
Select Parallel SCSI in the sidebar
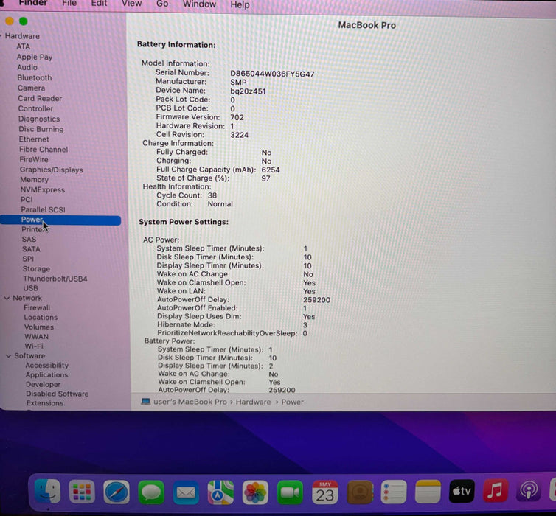click(x=44, y=209)
